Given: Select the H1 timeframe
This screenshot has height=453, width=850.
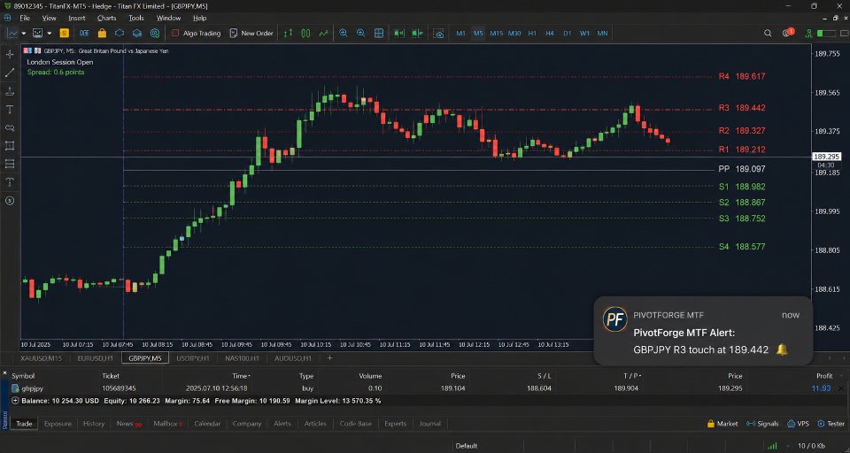Looking at the screenshot, I should tap(532, 33).
